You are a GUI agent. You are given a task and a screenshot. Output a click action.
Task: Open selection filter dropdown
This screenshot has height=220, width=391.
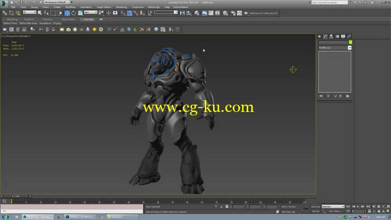[x=29, y=12]
